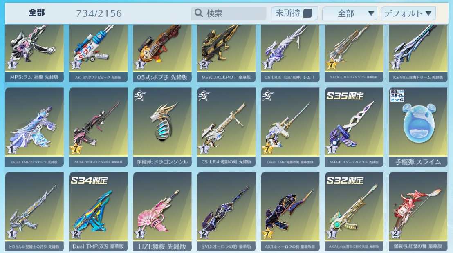
Task: Select the UZI:舞桜 pink fan skin
Action: (x=162, y=212)
